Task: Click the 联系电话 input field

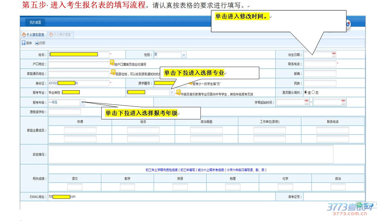Action: 320,64
